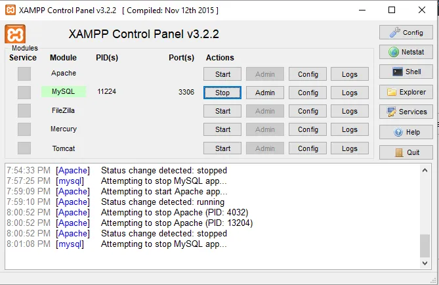Click the Tomcat module name

(64, 148)
